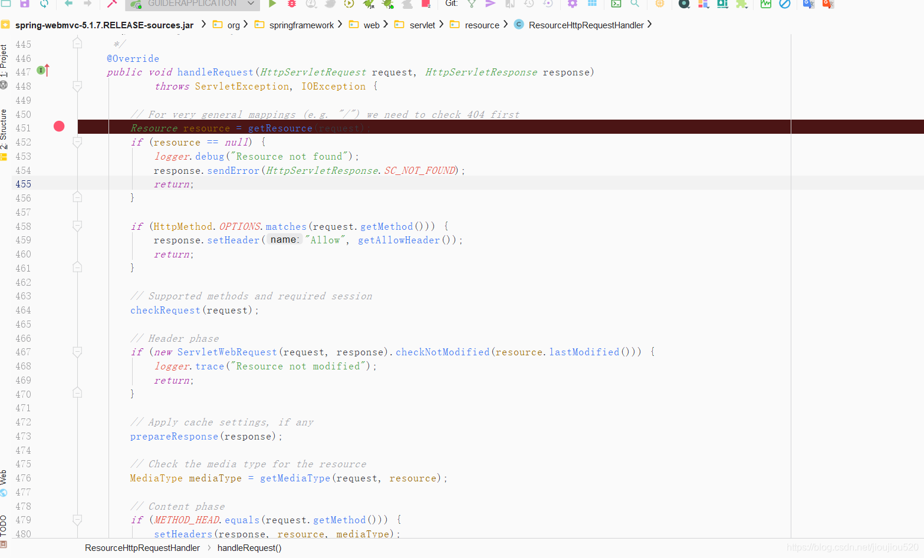Click the red Google Translate icon
924x558 pixels.
828,4
